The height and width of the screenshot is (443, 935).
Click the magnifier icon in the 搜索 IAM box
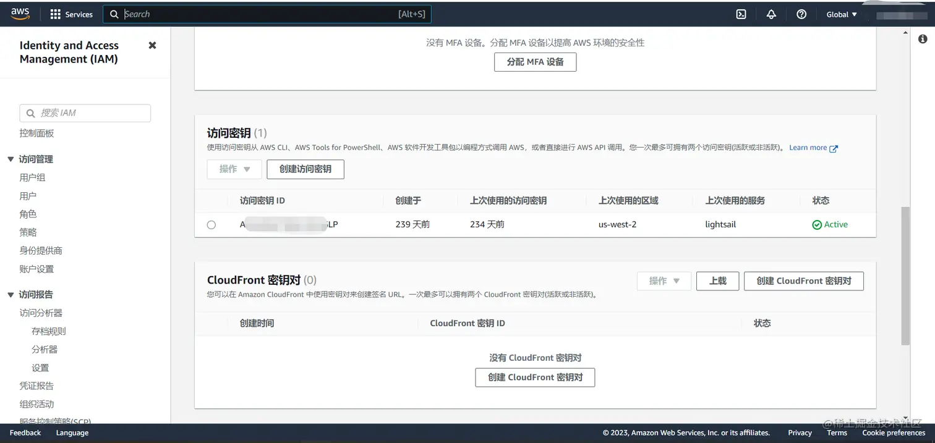click(31, 113)
